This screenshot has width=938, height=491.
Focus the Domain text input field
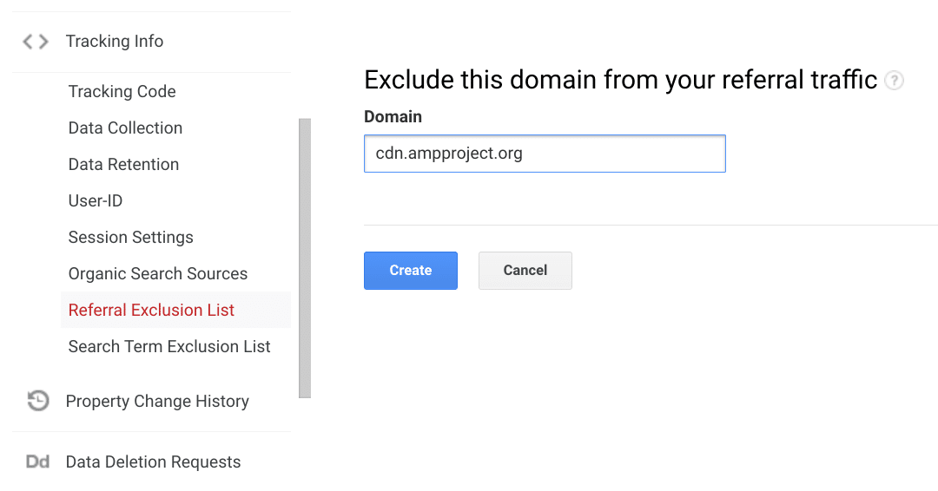click(x=545, y=154)
